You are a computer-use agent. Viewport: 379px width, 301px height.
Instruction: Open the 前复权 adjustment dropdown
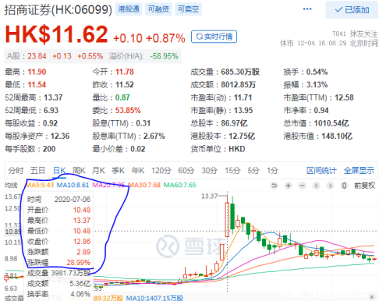[364, 186]
